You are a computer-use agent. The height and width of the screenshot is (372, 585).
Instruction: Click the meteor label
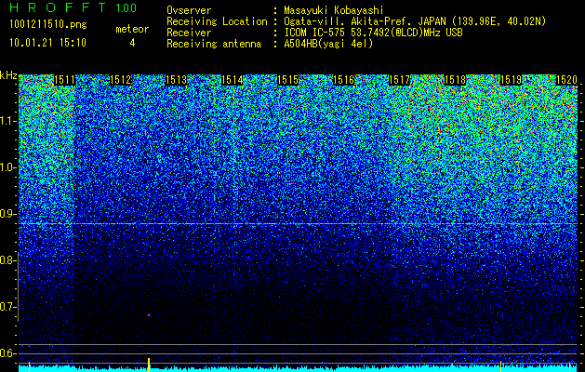132,29
